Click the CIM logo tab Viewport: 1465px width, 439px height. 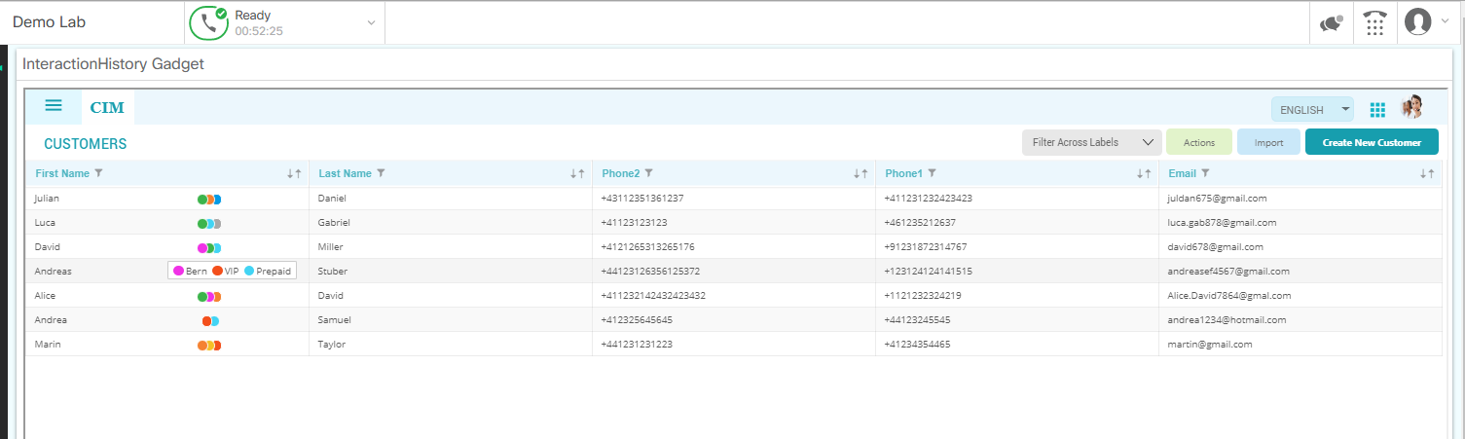(x=107, y=108)
